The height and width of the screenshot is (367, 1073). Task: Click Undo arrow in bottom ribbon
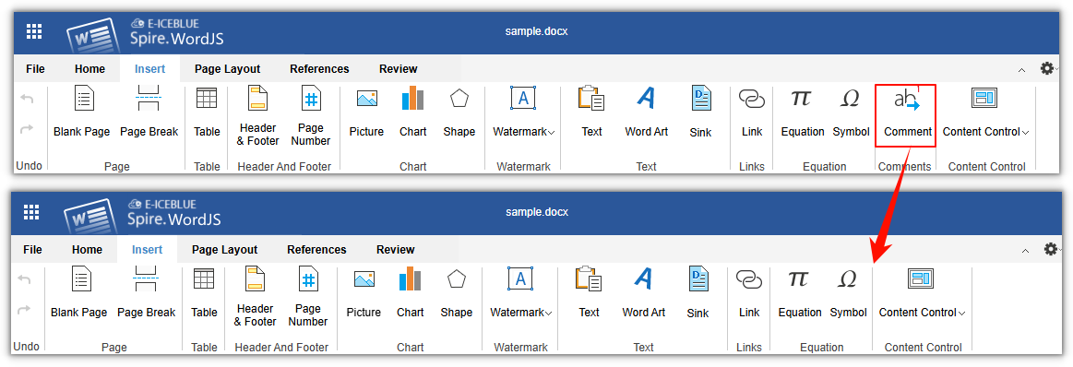coord(24,279)
